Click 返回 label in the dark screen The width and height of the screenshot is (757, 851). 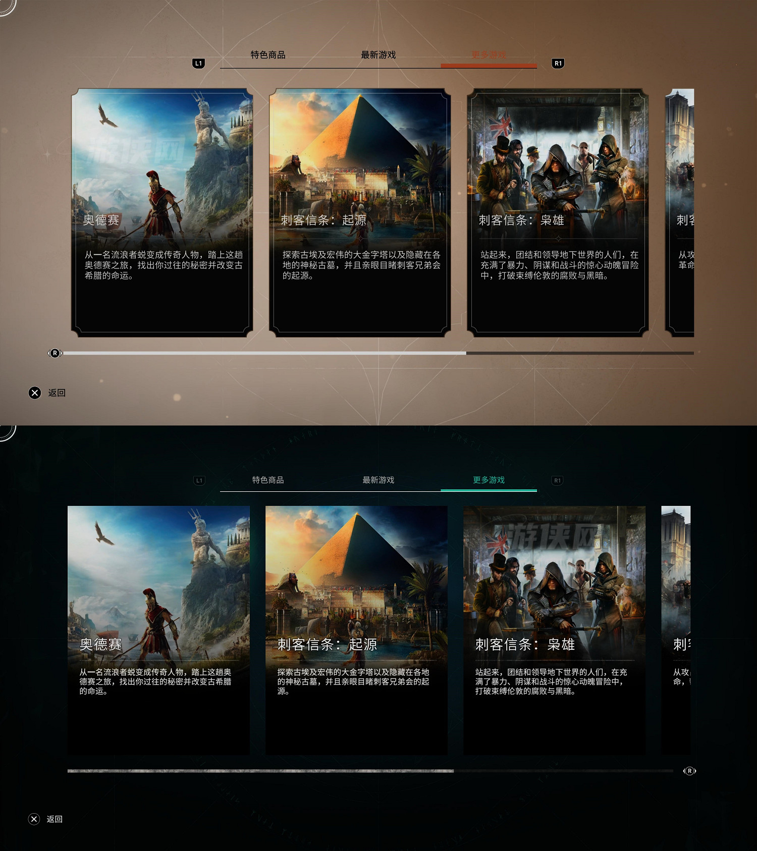55,819
